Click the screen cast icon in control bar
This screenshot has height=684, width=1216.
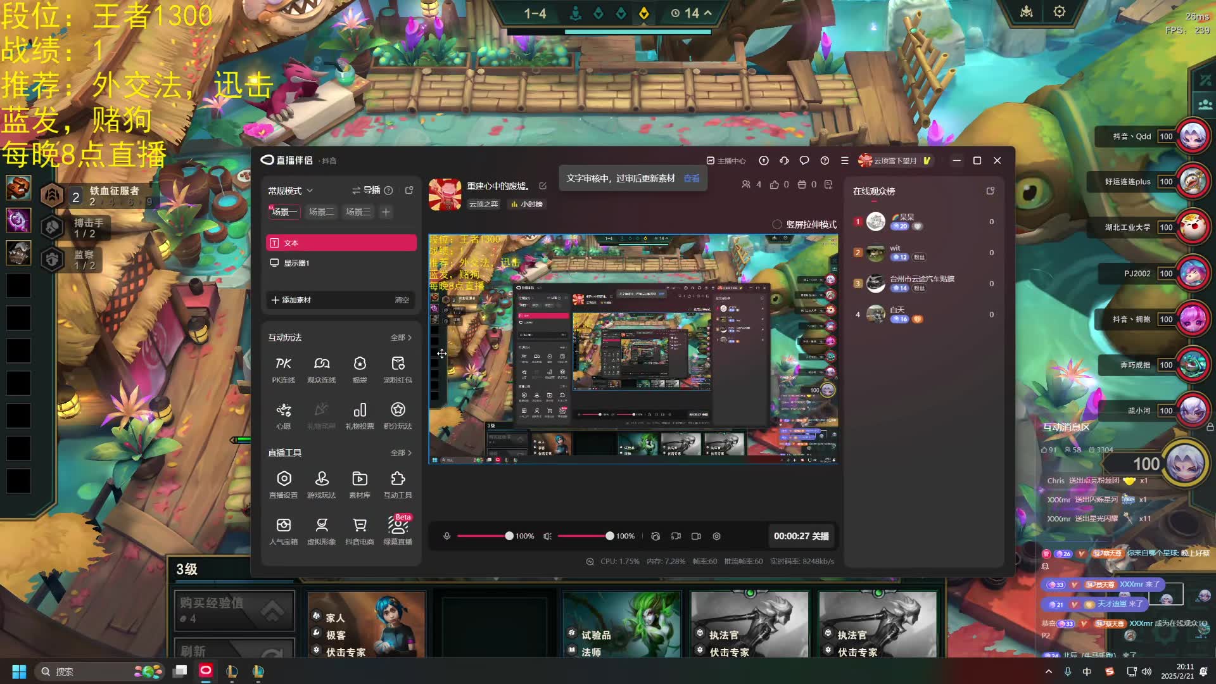tap(676, 536)
